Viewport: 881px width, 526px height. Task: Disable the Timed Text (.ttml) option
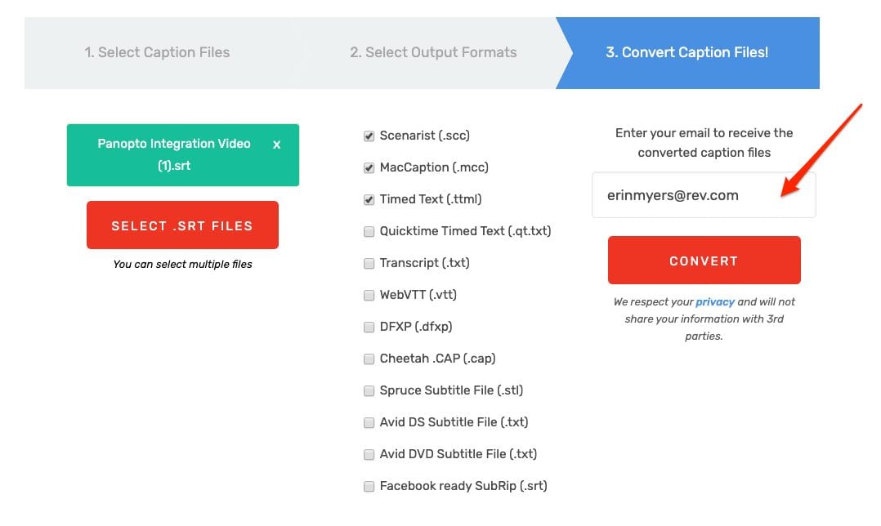[369, 200]
